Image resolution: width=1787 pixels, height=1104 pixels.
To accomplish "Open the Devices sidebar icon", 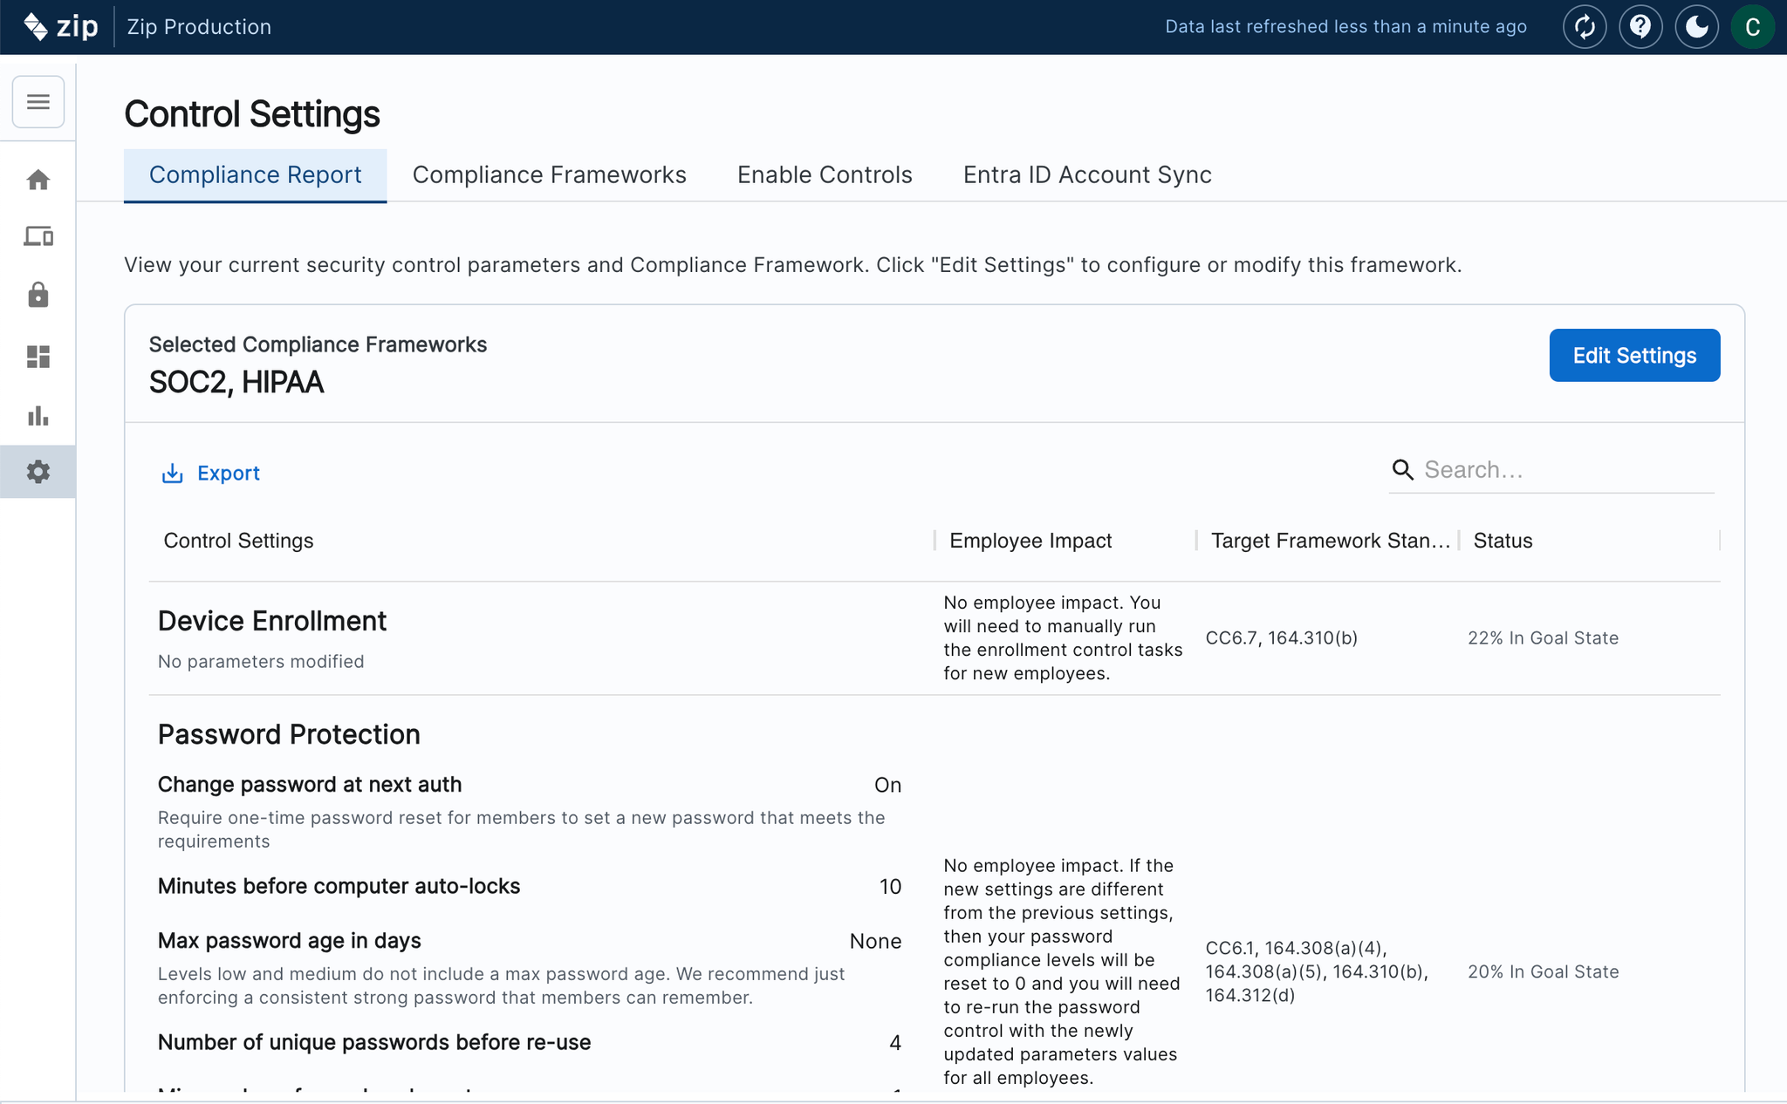I will [38, 236].
